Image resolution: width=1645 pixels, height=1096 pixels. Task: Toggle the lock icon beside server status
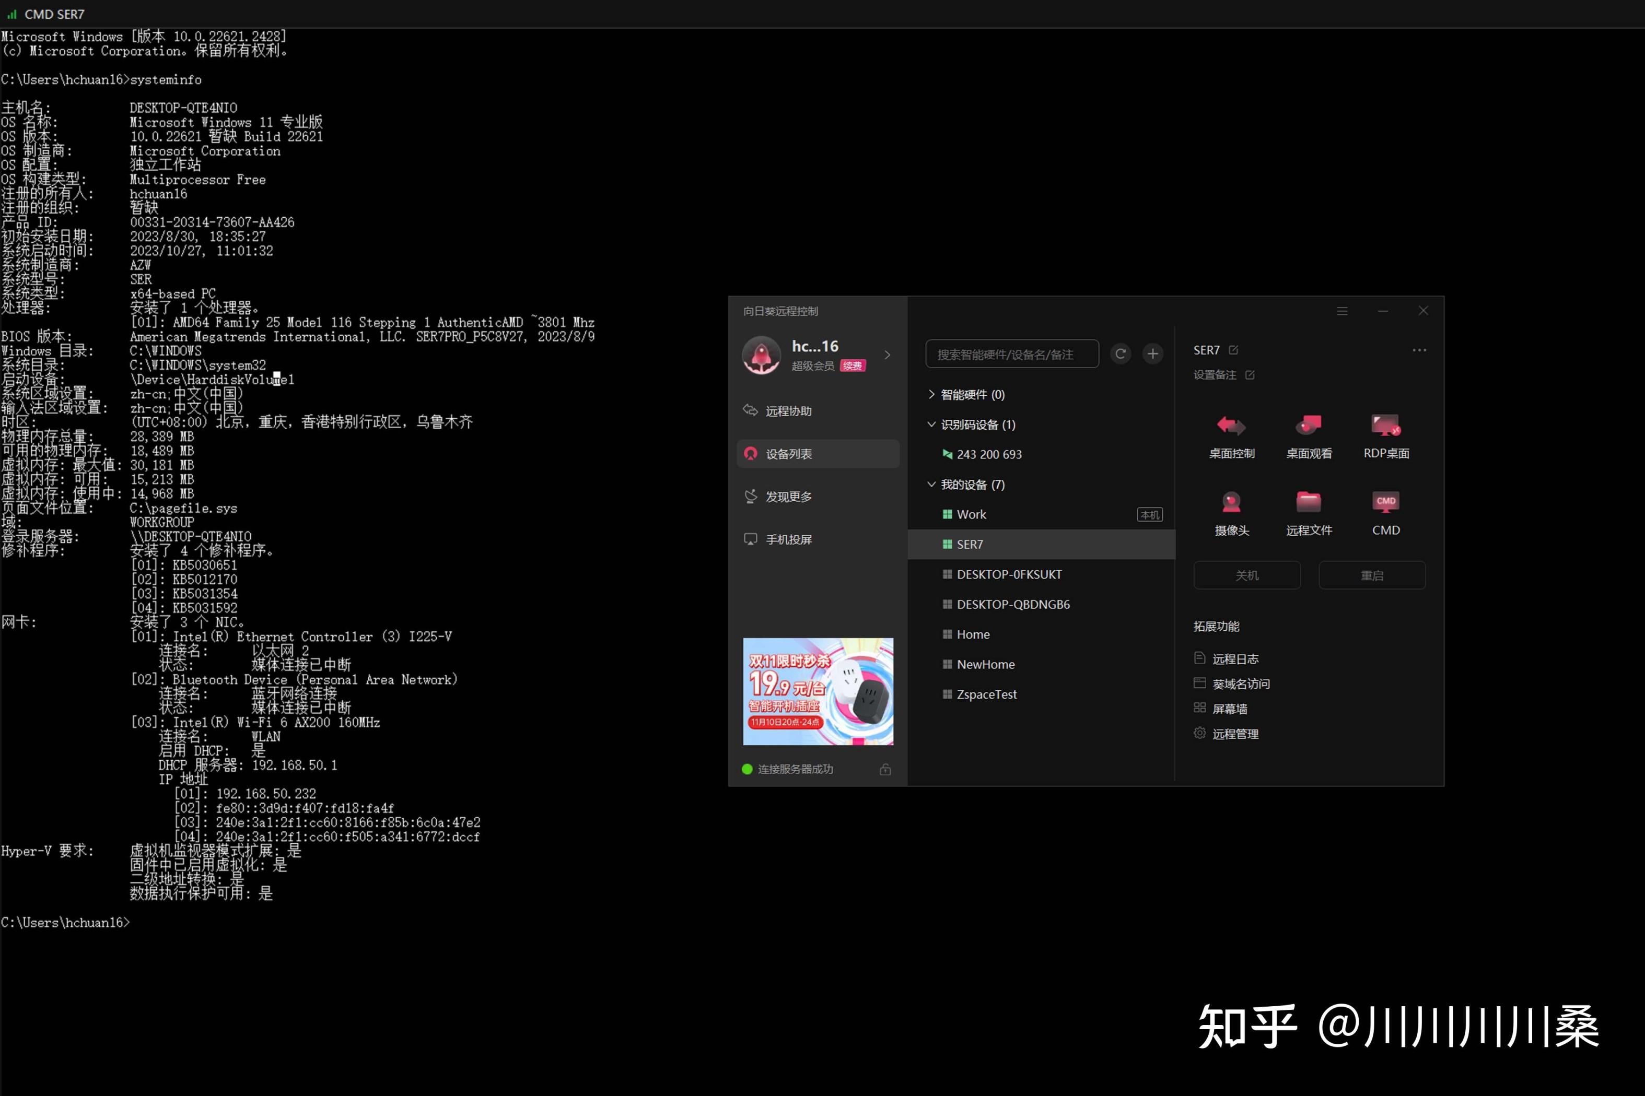tap(885, 769)
